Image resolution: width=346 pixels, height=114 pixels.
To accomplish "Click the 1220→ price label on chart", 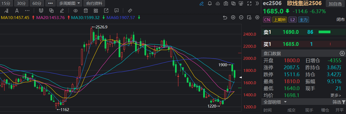I will (x=214, y=106).
